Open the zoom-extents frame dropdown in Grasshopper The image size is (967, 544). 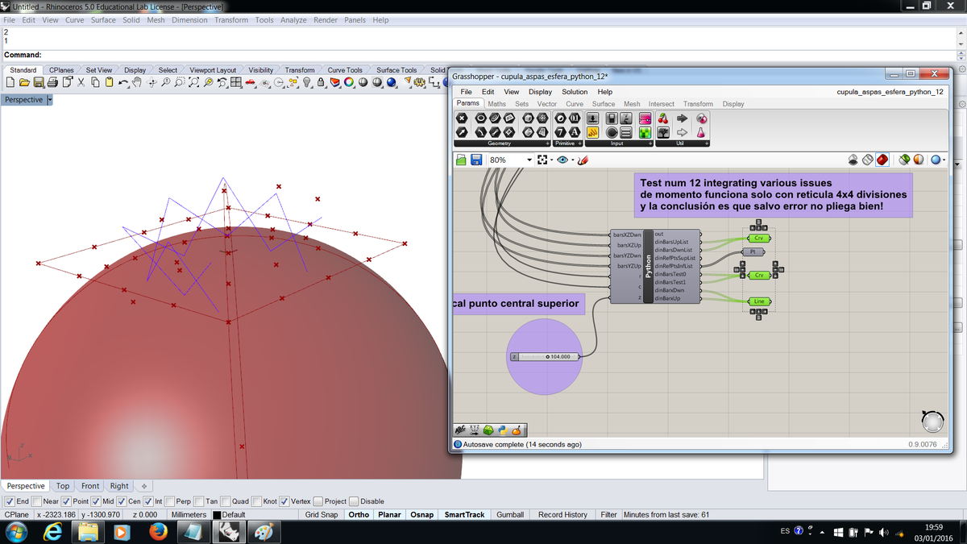click(552, 160)
